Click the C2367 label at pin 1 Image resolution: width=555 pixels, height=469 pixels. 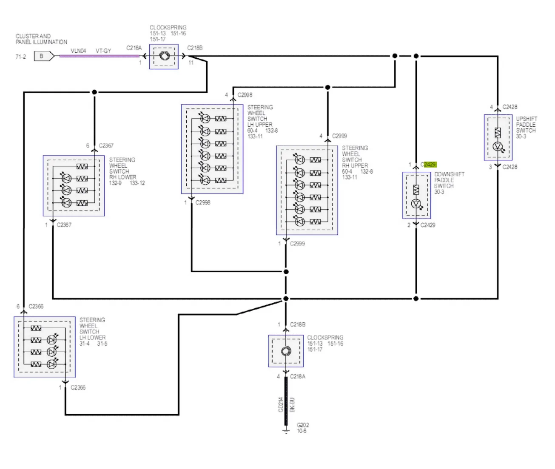pos(64,225)
